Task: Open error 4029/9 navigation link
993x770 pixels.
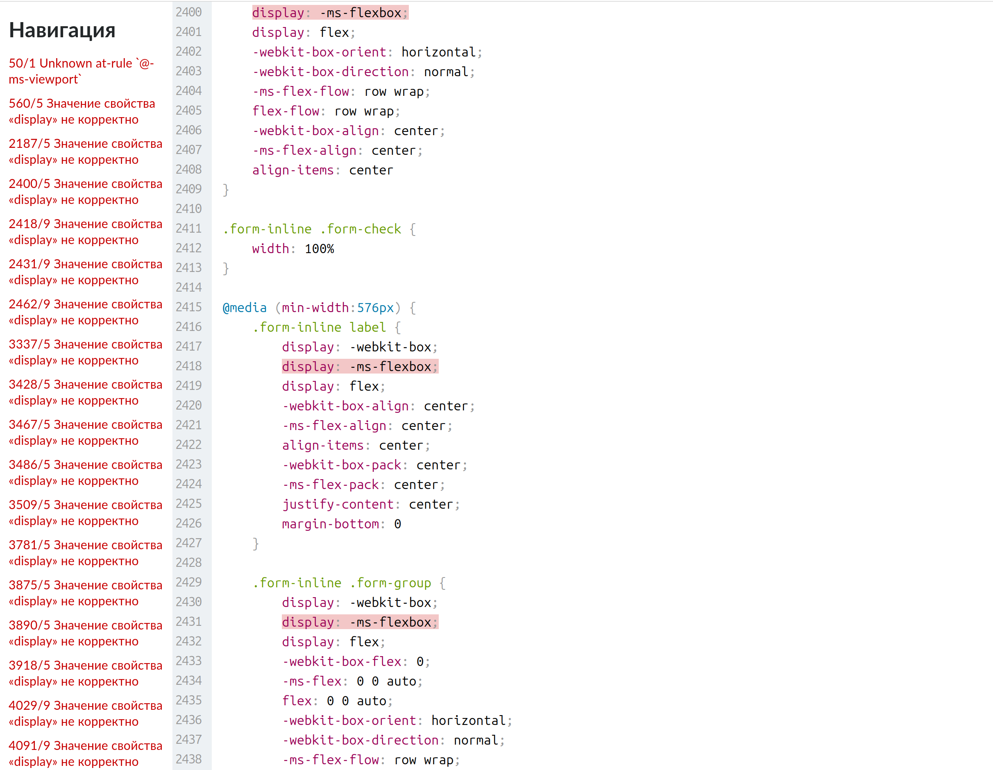Action: pos(85,713)
